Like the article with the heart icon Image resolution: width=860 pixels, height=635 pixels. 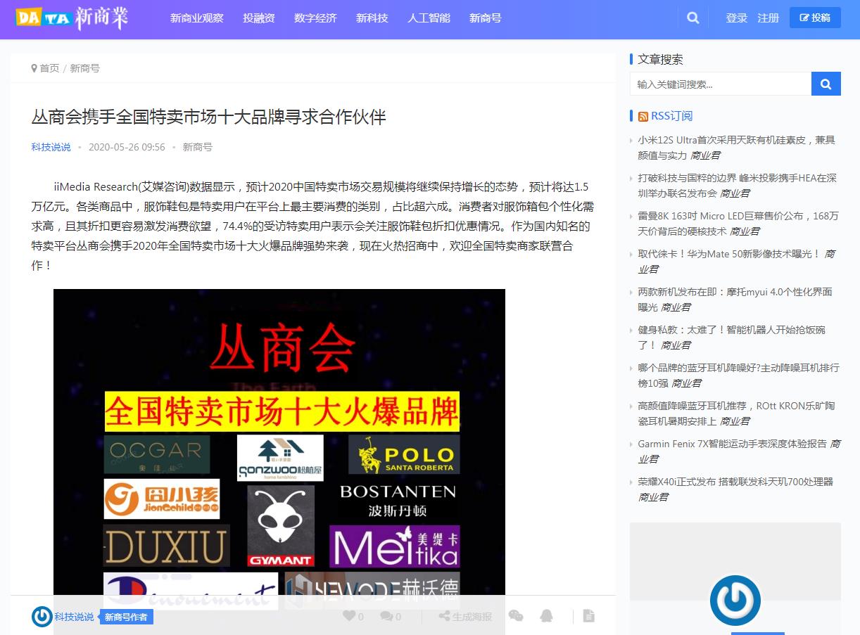(349, 616)
